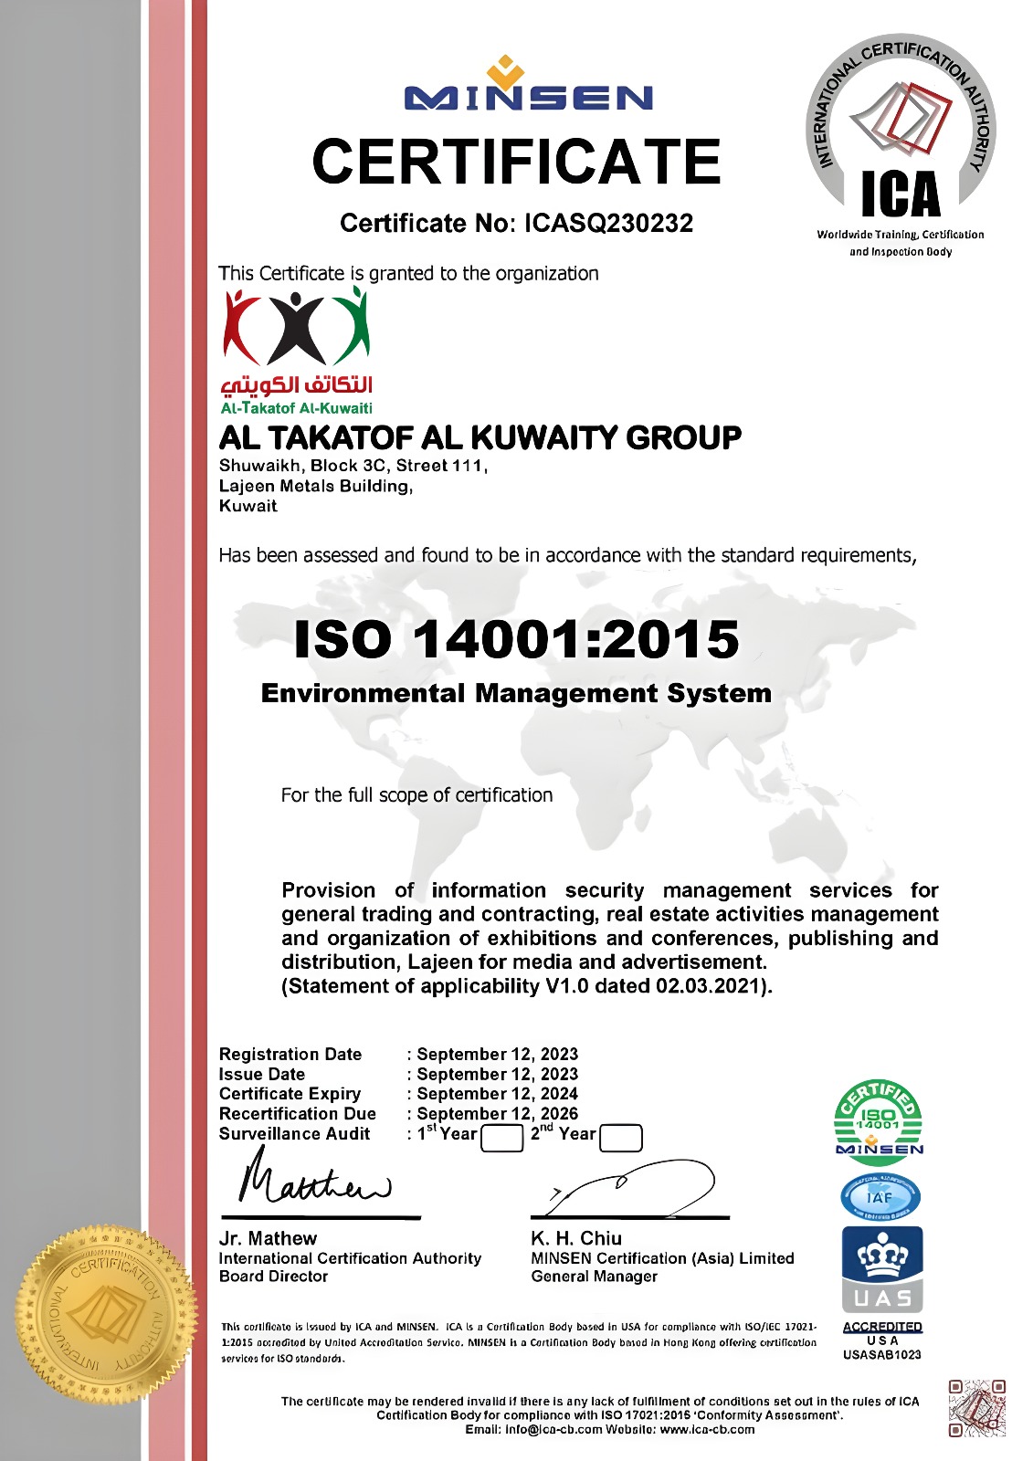The width and height of the screenshot is (1033, 1461).
Task: Click the 'Surveillance Audit' label
Action: coord(294,1134)
